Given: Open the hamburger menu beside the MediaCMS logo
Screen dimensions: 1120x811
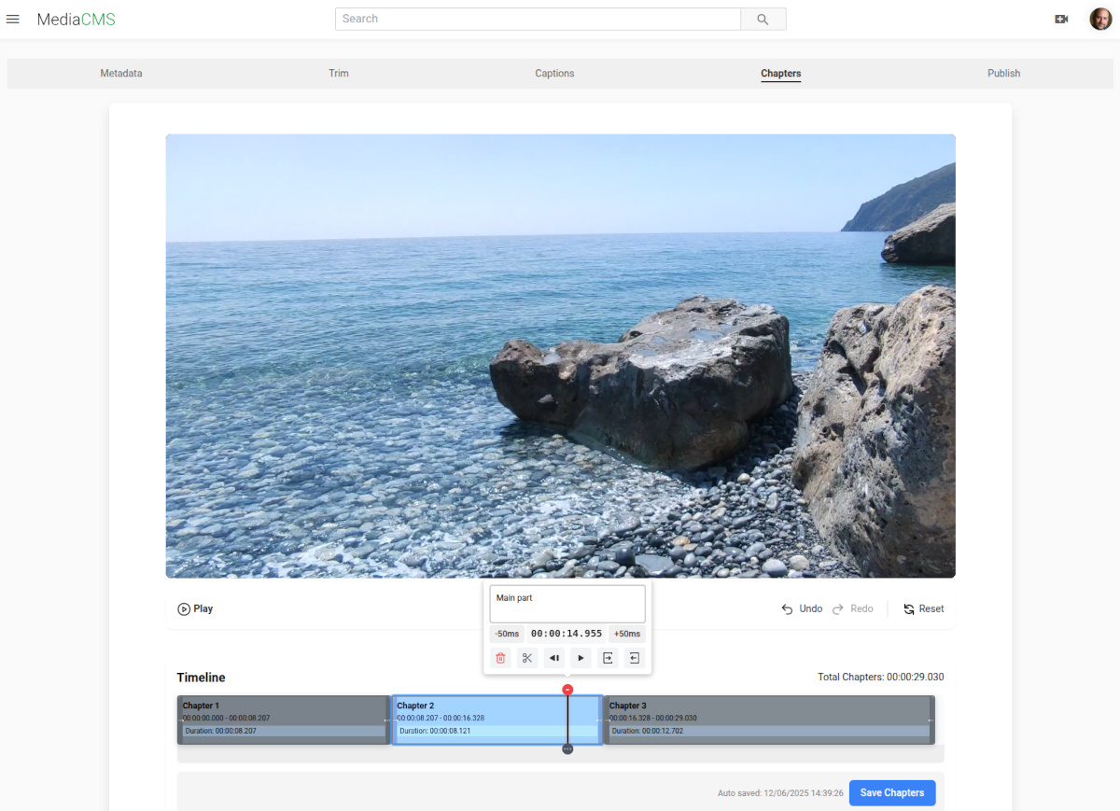Looking at the screenshot, I should click(x=13, y=20).
